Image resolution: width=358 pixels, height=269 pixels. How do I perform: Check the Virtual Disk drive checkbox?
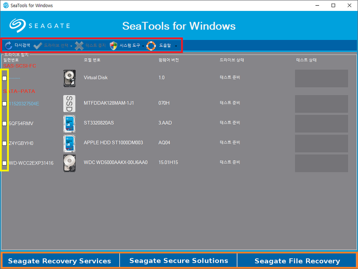click(x=4, y=78)
